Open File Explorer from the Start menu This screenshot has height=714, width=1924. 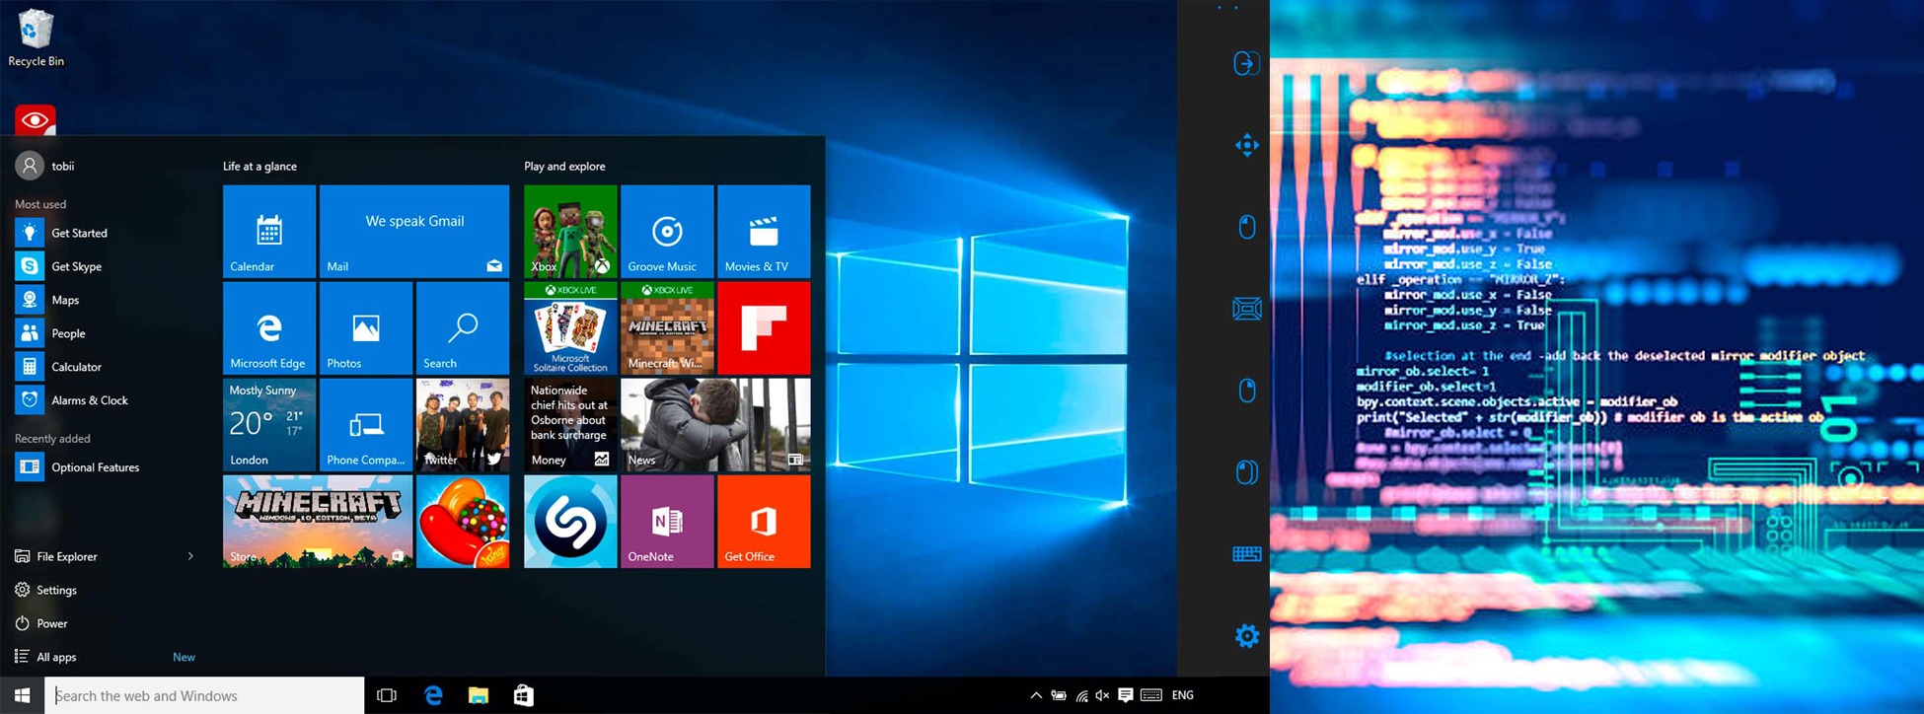point(66,556)
